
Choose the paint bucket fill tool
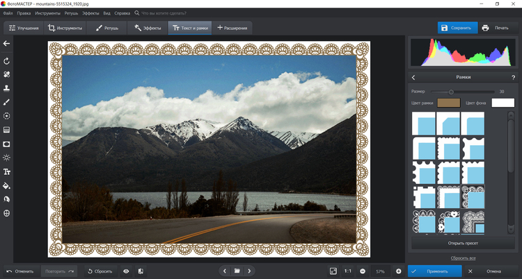(x=7, y=185)
